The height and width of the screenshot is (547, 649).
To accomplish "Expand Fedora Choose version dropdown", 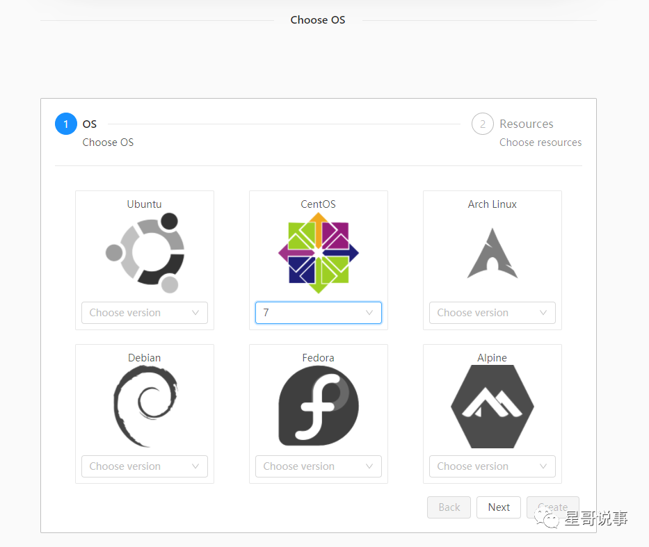I will point(319,466).
